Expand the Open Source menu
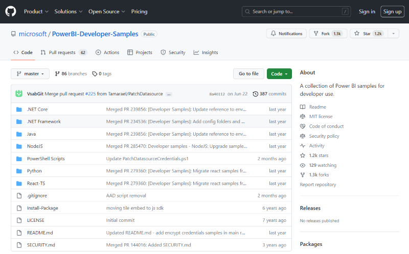The image size is (409, 254). 107,11
